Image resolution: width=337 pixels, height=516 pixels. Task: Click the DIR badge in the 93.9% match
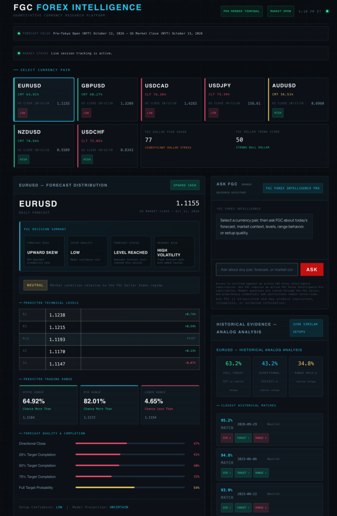click(227, 507)
